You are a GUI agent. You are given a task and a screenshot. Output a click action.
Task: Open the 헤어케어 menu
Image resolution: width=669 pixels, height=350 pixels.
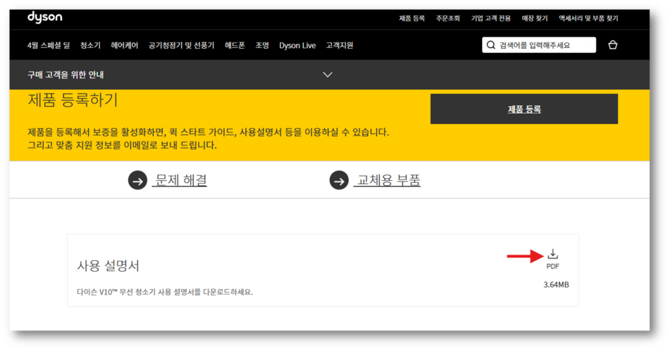click(125, 45)
